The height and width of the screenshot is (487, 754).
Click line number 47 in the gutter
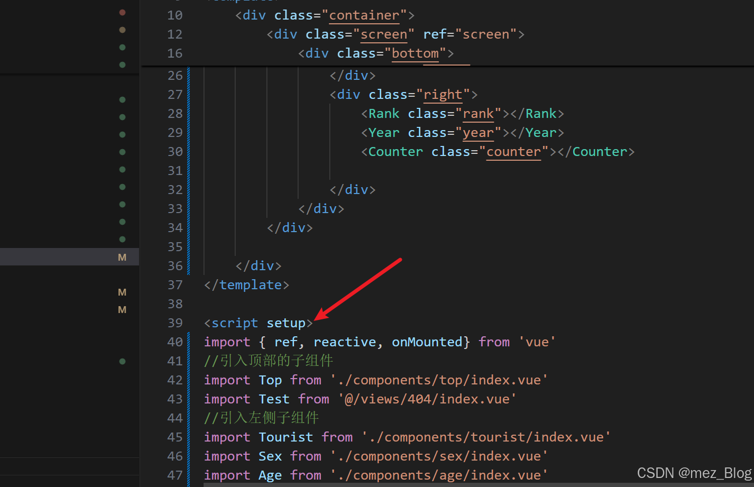[x=175, y=475]
